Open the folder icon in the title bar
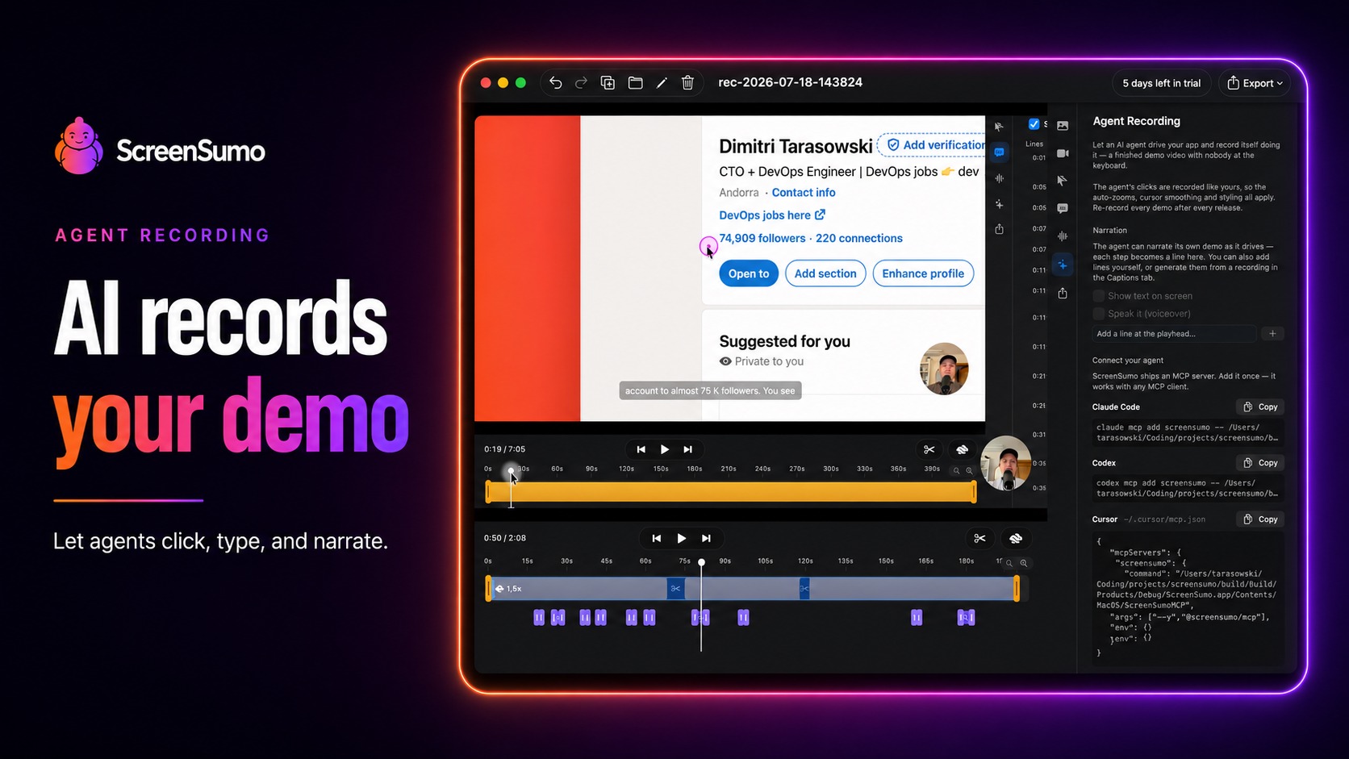The width and height of the screenshot is (1349, 759). tap(635, 82)
